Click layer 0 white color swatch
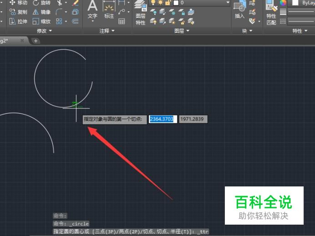 point(176,3)
